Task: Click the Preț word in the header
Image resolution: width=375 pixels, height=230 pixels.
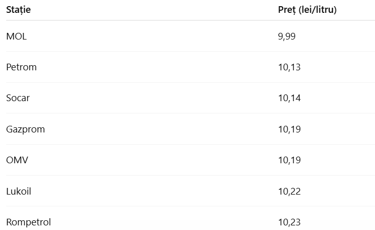Action: pyautogui.click(x=287, y=10)
